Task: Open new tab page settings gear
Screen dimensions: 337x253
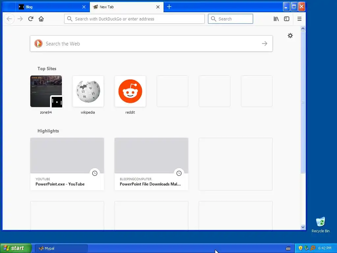Action: point(290,36)
